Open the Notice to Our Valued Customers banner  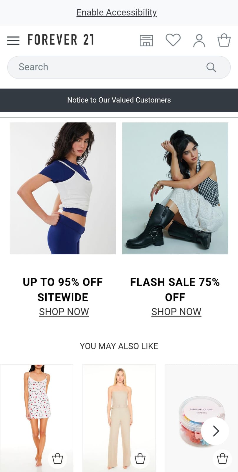tap(119, 100)
